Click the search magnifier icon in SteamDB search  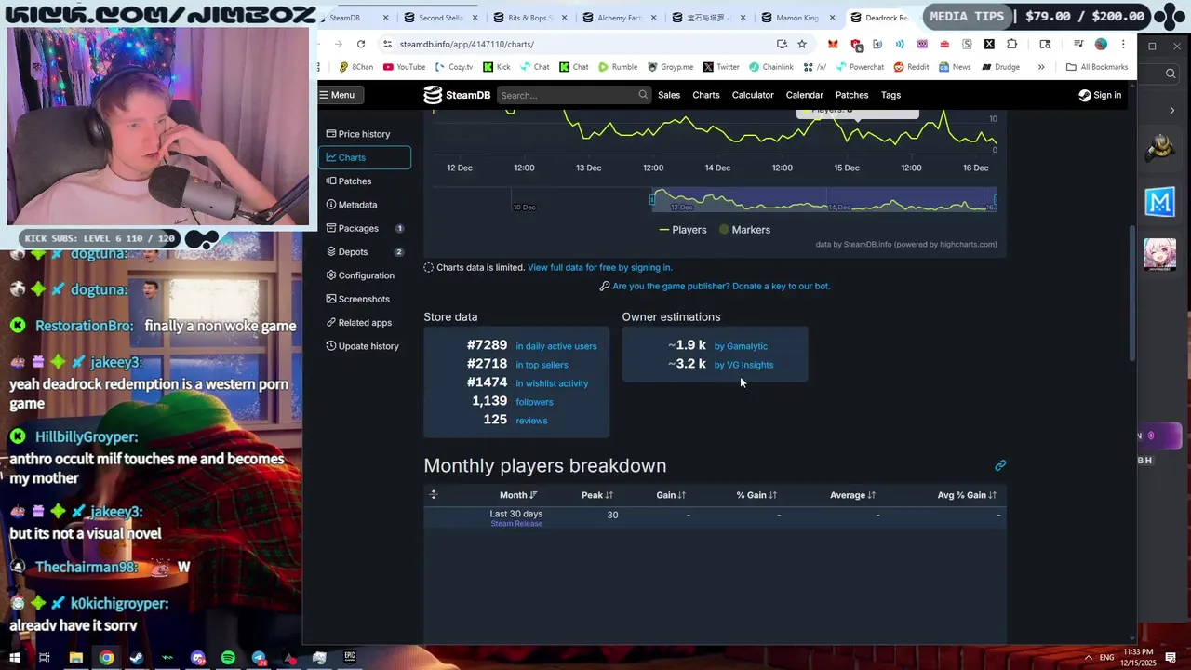(x=643, y=95)
